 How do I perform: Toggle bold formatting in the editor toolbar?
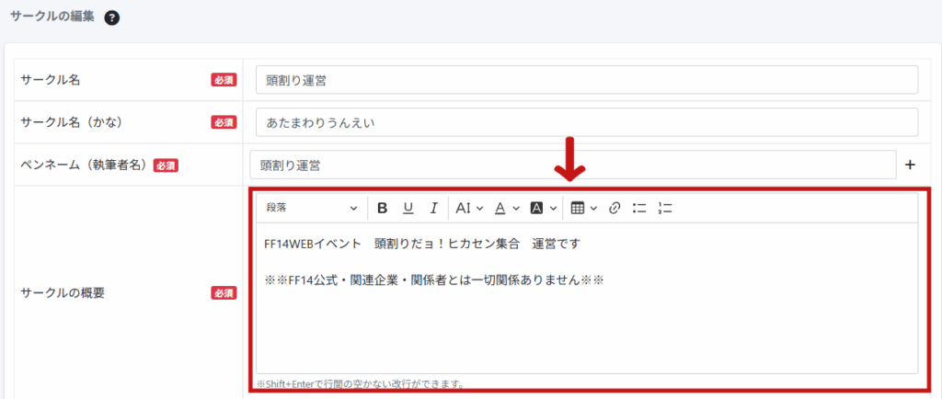[383, 209]
